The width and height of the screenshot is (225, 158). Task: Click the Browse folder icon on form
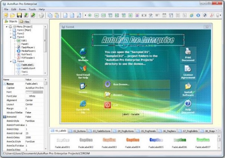[108, 95]
